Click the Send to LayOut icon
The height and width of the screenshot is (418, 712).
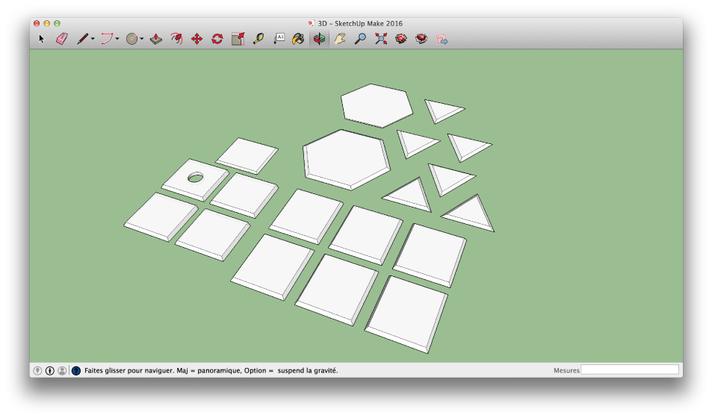[x=442, y=39]
